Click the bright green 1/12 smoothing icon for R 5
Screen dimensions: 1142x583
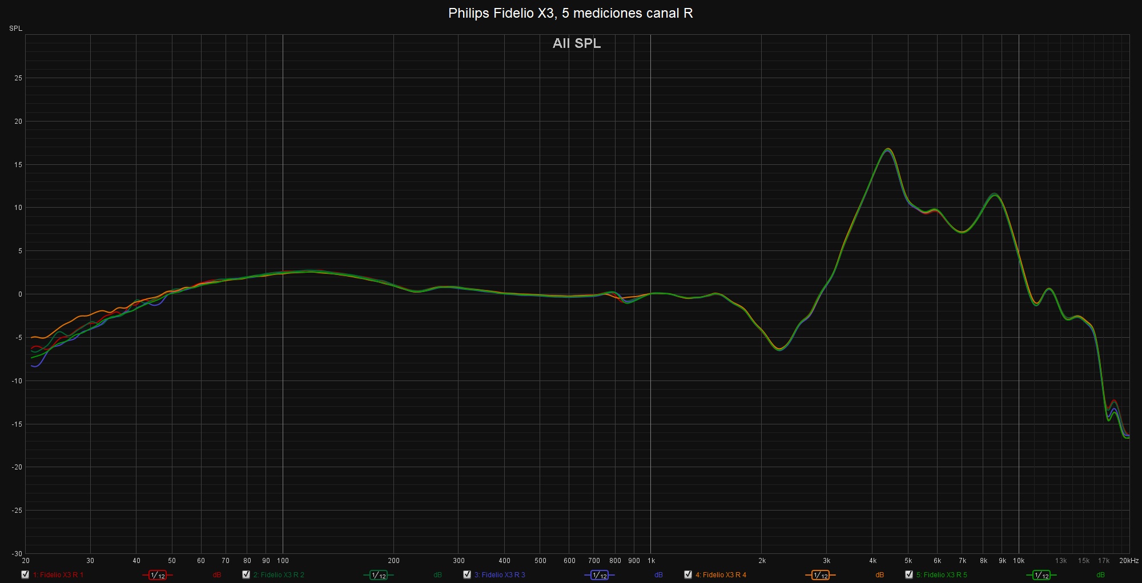(x=1041, y=575)
